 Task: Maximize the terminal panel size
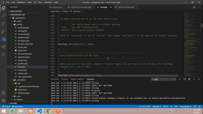pyautogui.click(x=194, y=79)
